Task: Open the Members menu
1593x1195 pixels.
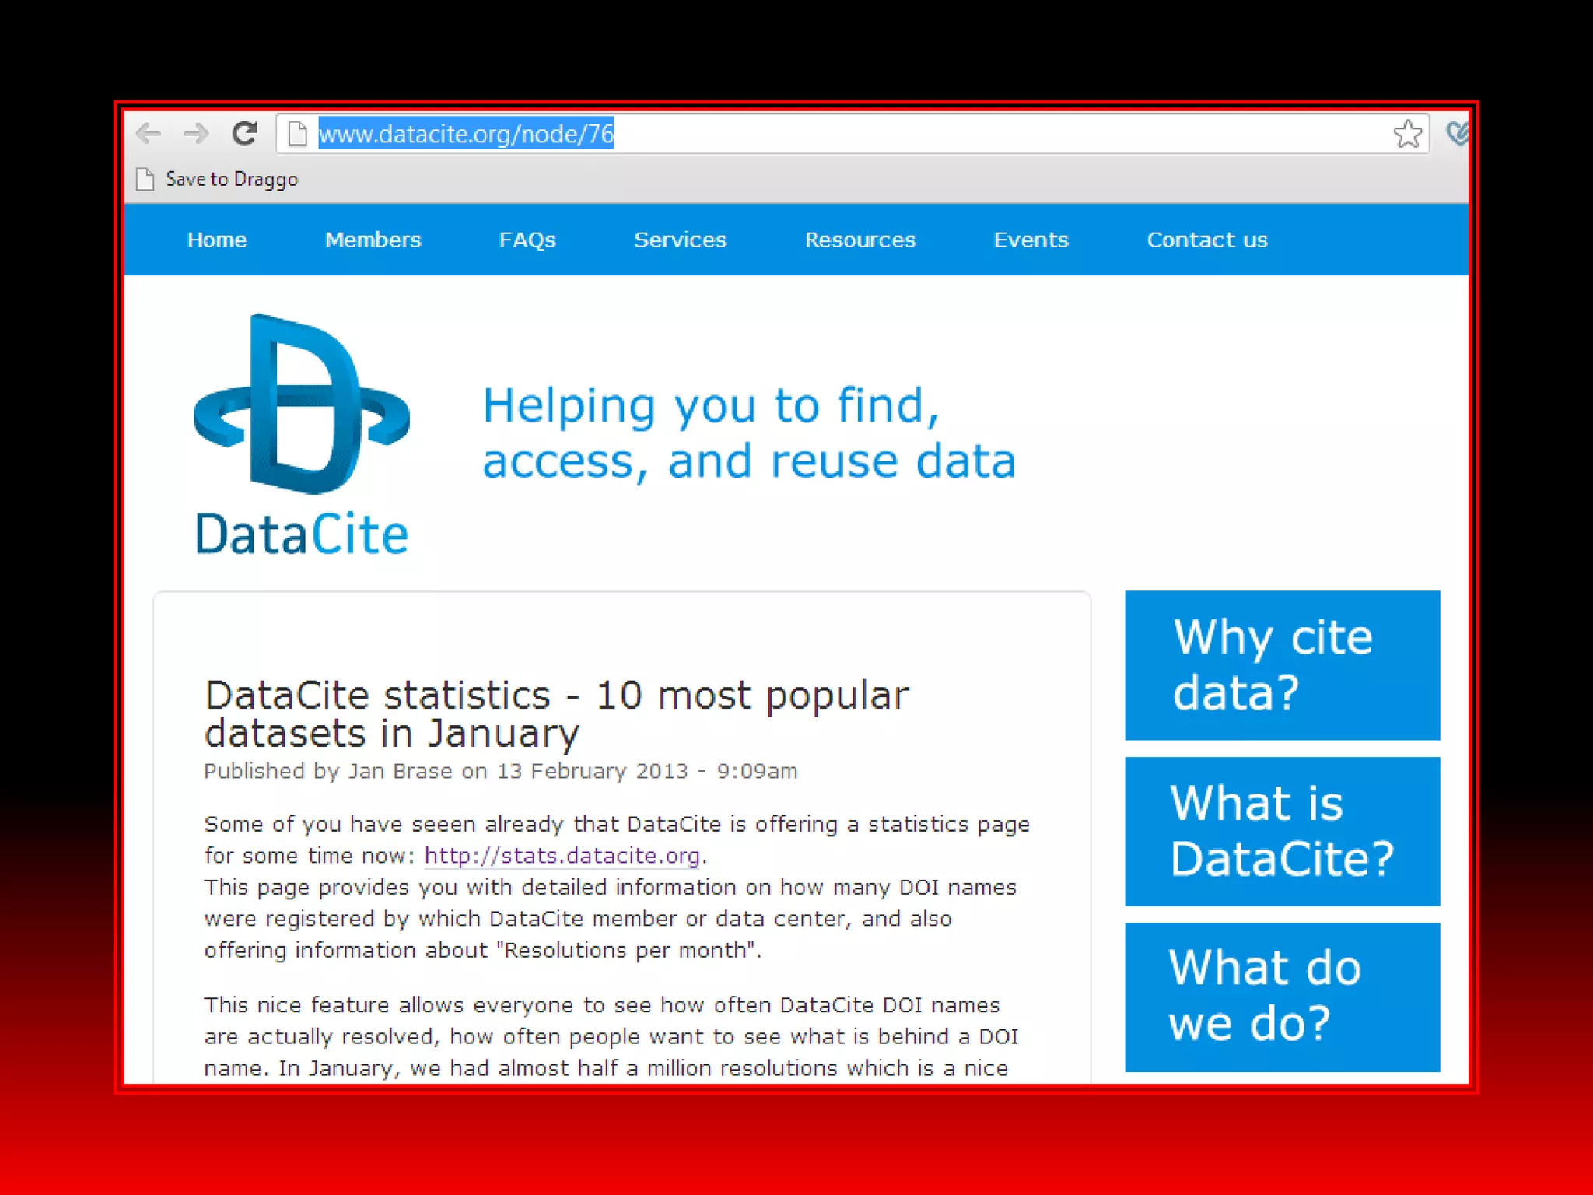Action: 373,240
